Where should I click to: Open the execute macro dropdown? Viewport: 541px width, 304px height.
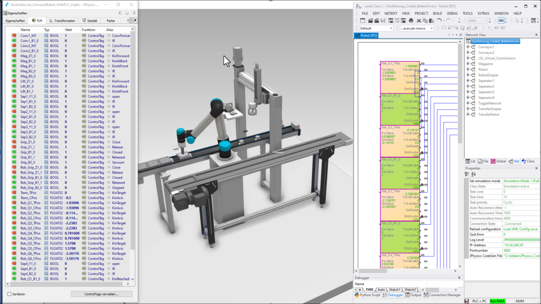(x=431, y=28)
